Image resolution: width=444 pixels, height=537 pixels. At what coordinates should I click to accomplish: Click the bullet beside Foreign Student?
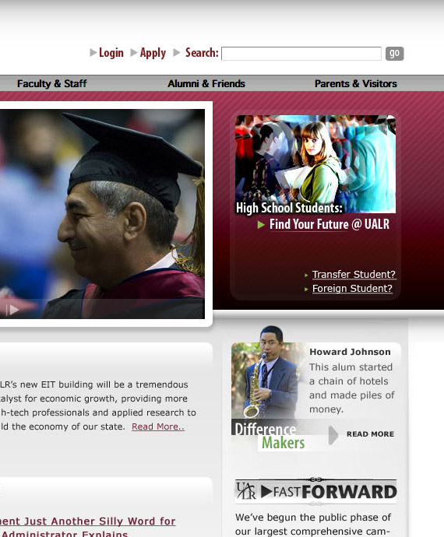(x=306, y=289)
